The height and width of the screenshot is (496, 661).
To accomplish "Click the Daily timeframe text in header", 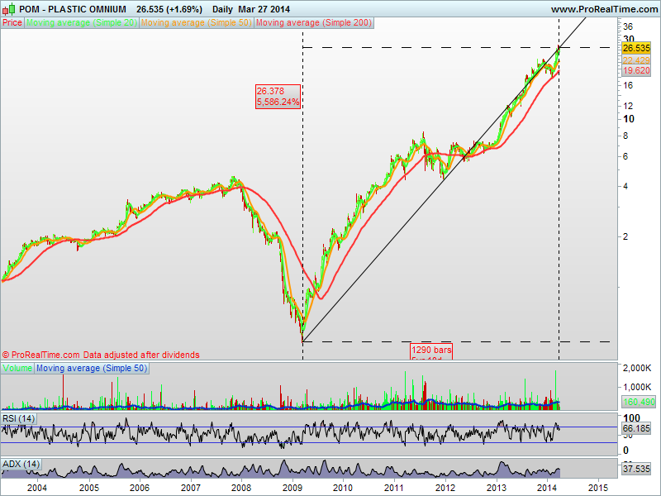I will (x=222, y=9).
